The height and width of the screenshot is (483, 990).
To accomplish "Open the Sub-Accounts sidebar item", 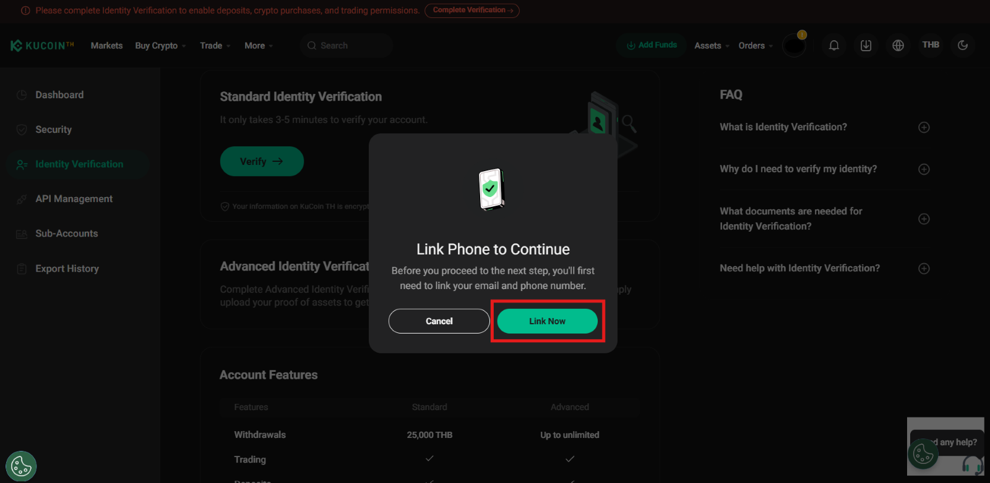I will pyautogui.click(x=66, y=233).
